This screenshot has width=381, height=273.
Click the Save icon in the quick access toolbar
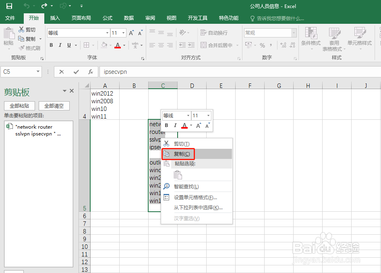click(x=9, y=6)
